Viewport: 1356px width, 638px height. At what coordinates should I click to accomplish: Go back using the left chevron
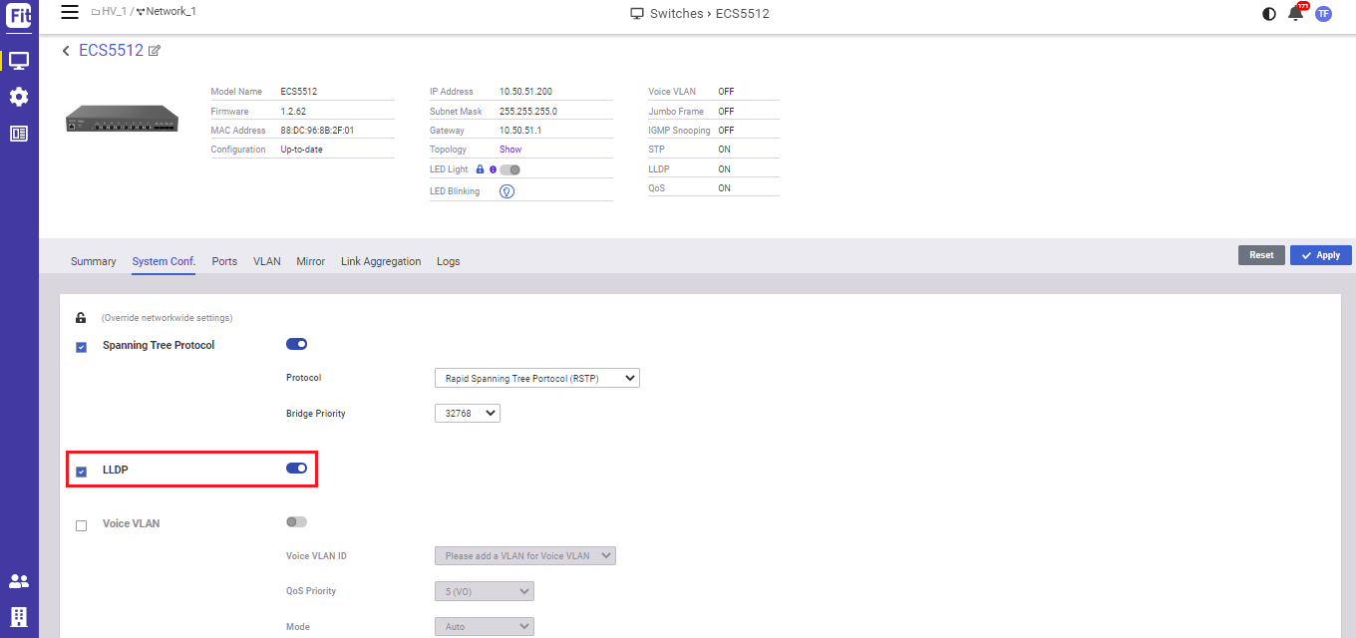[66, 51]
